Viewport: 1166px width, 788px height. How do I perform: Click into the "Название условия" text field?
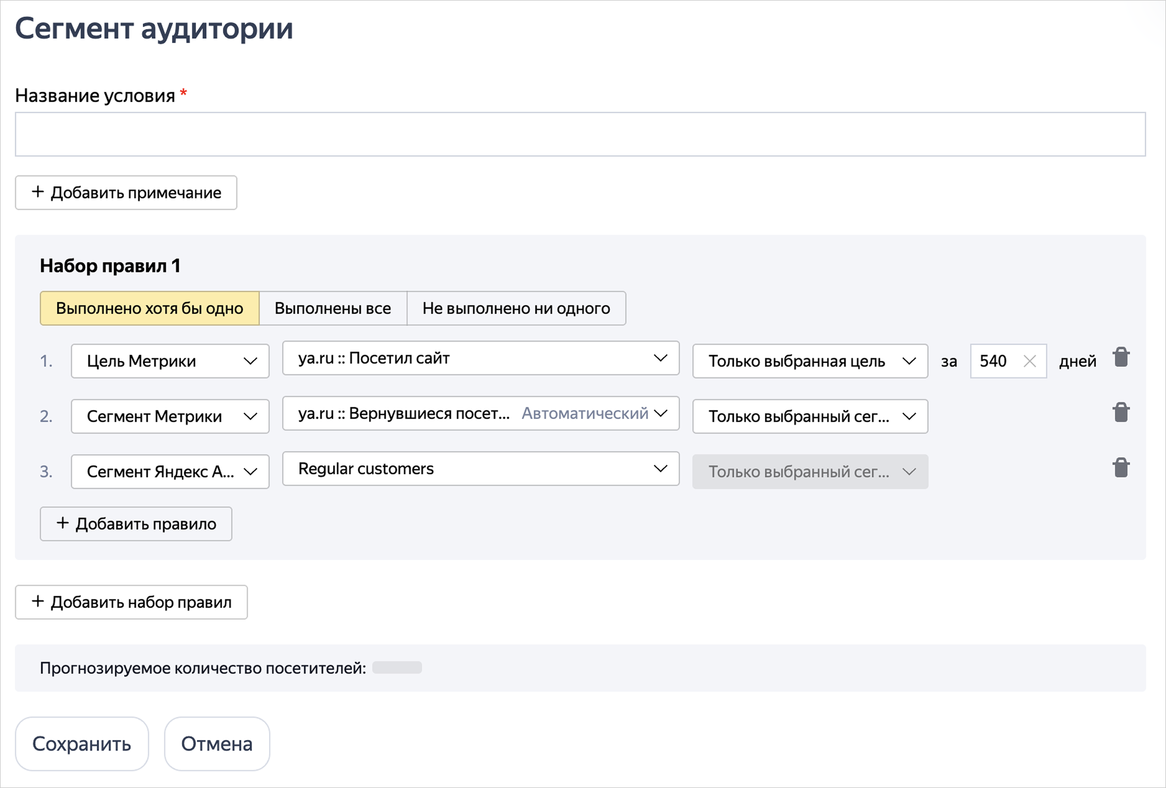click(x=580, y=135)
